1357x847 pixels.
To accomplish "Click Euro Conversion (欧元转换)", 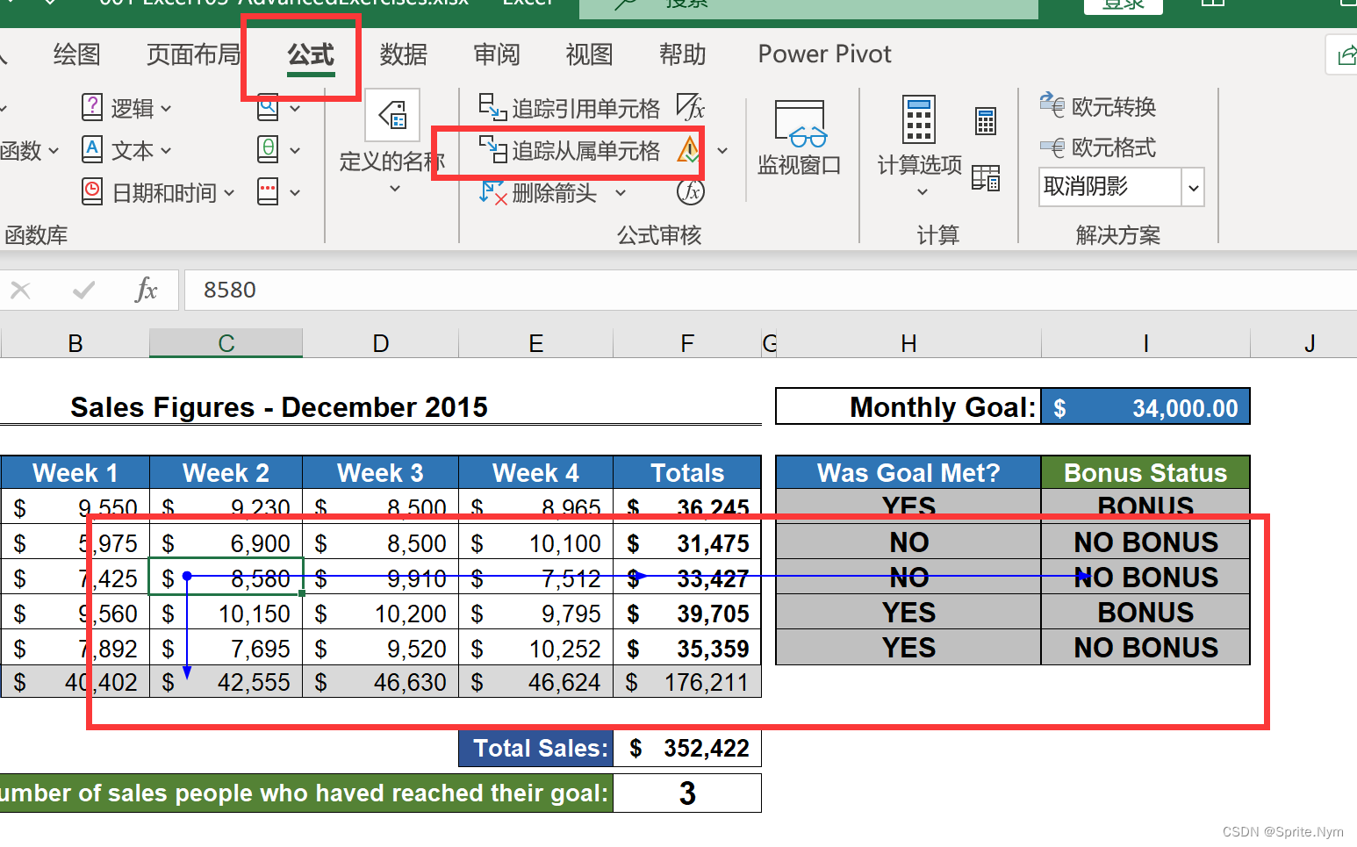I will pyautogui.click(x=1098, y=106).
